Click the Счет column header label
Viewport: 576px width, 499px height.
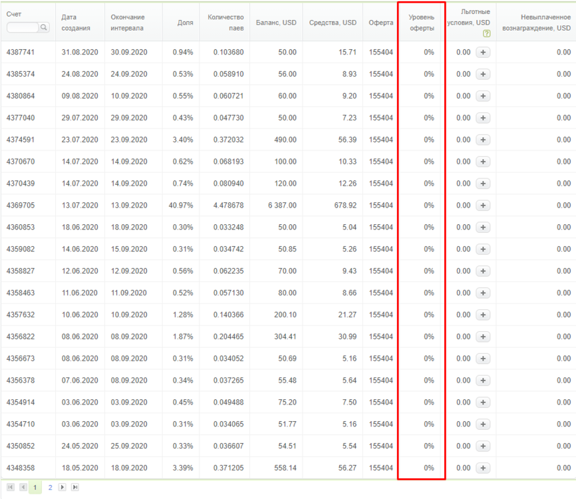coord(13,14)
